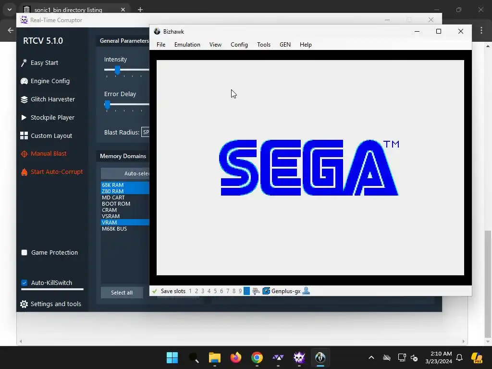Select save slot 9 in Bizhawk

240,291
